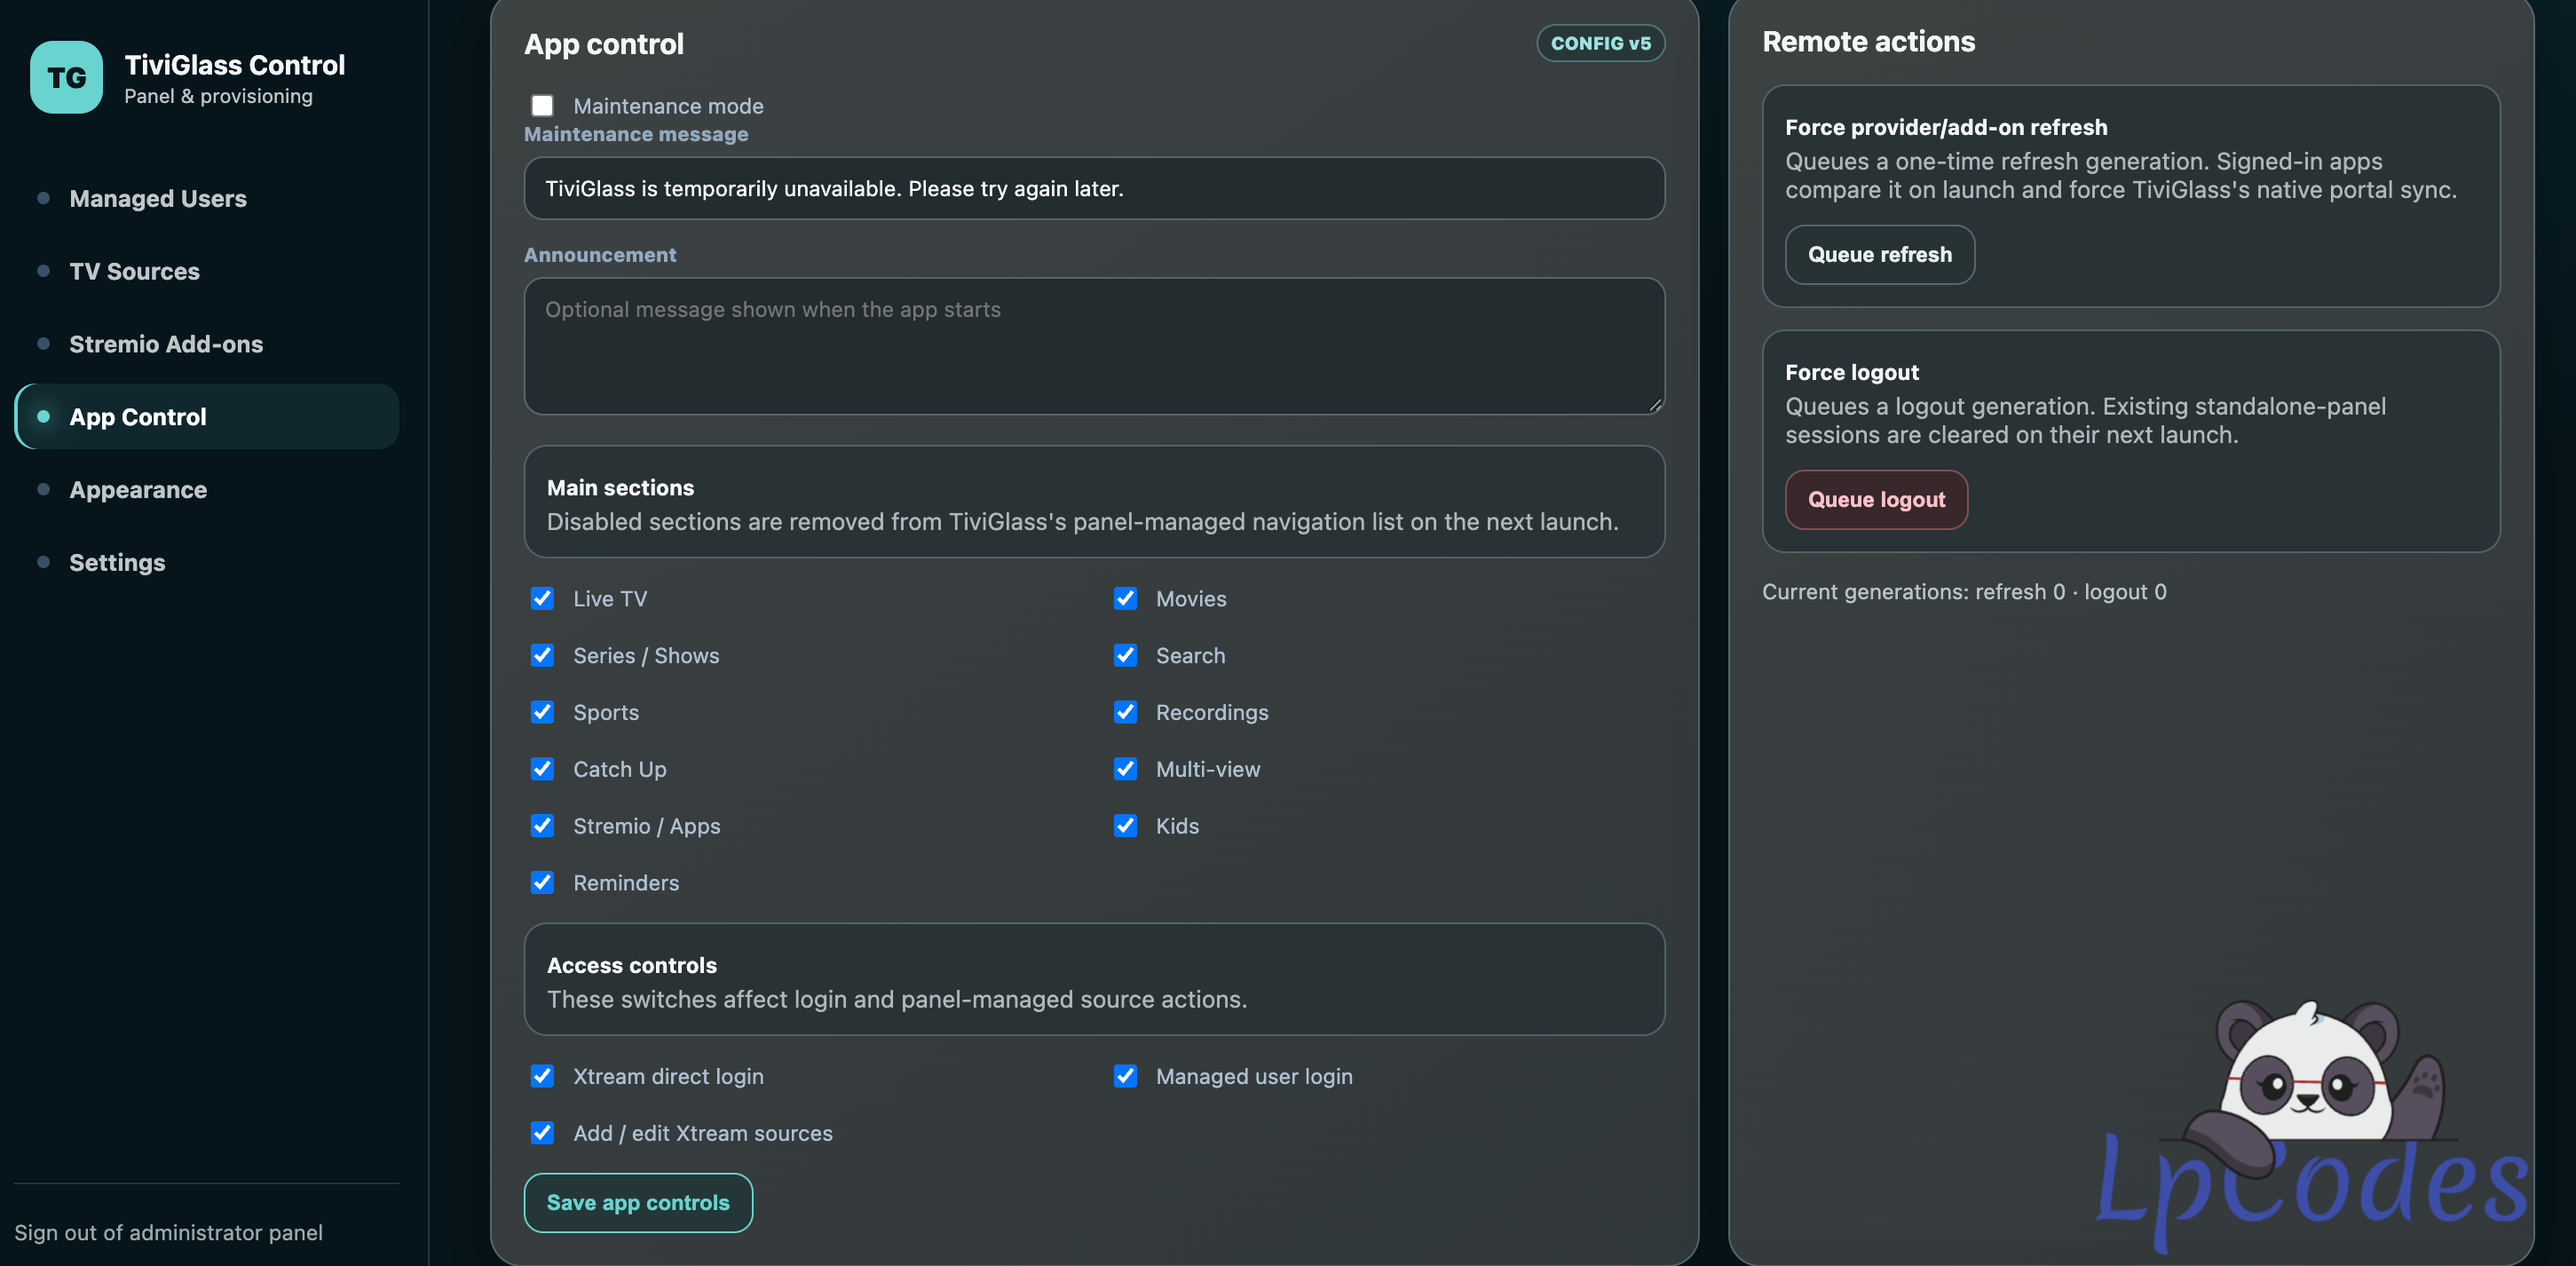Click the TG logo icon
Viewport: 2576px width, 1266px height.
point(66,77)
